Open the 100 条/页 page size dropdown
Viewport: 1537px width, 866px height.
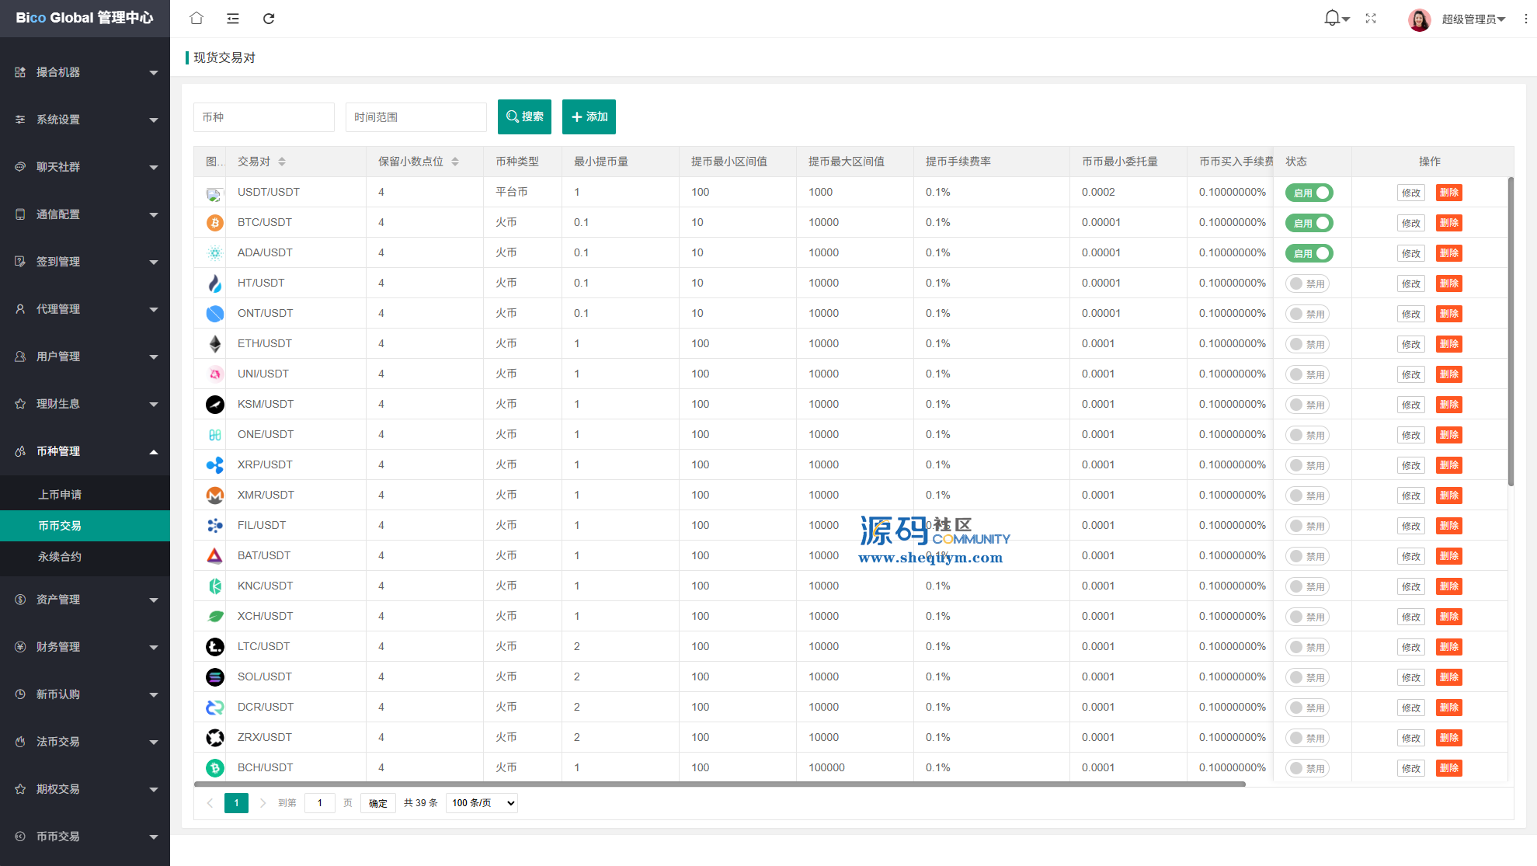point(482,803)
